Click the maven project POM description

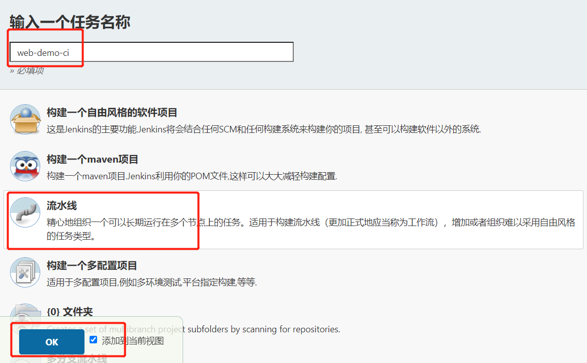(x=192, y=176)
